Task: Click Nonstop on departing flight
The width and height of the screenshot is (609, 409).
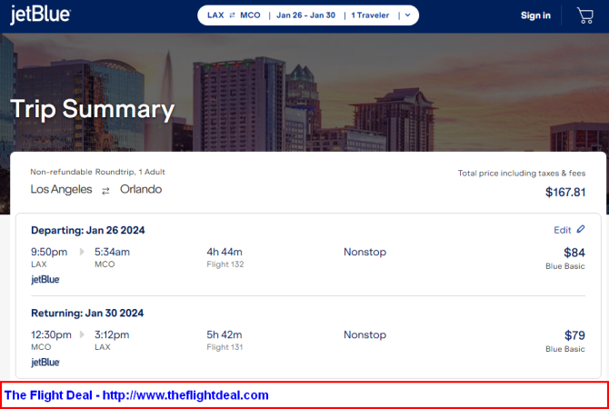Action: 365,252
